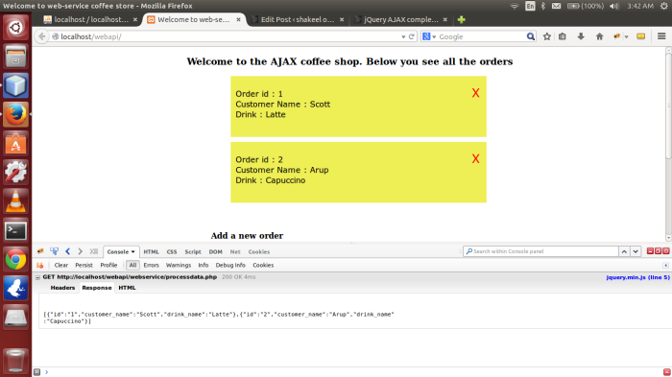This screenshot has width=672, height=377.
Task: Filter console by Errors
Action: tap(152, 265)
